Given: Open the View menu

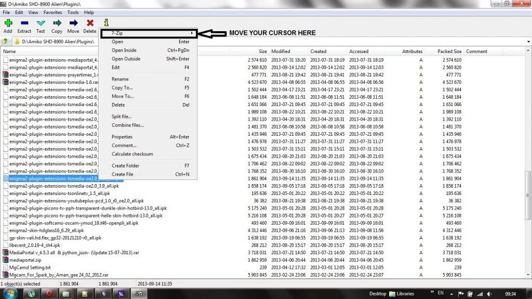Looking at the screenshot, I should coord(33,12).
